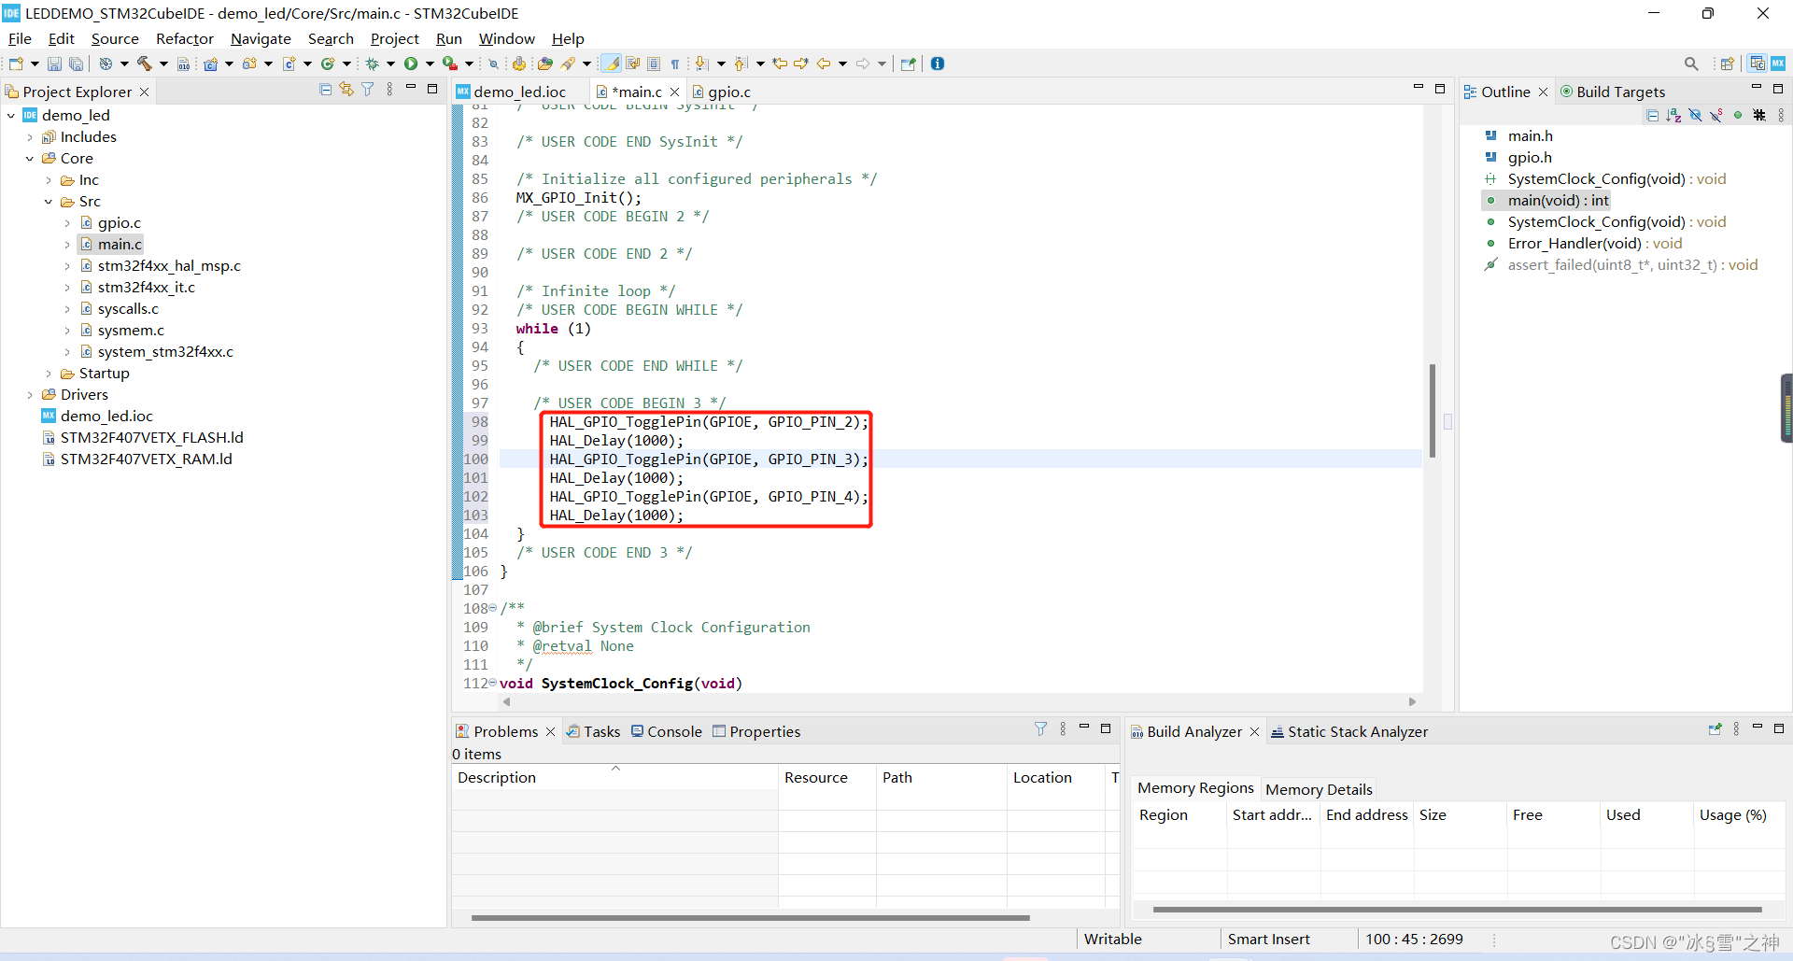The width and height of the screenshot is (1793, 961).
Task: Toggle Mark Occurrences highlighter button
Action: (x=611, y=64)
